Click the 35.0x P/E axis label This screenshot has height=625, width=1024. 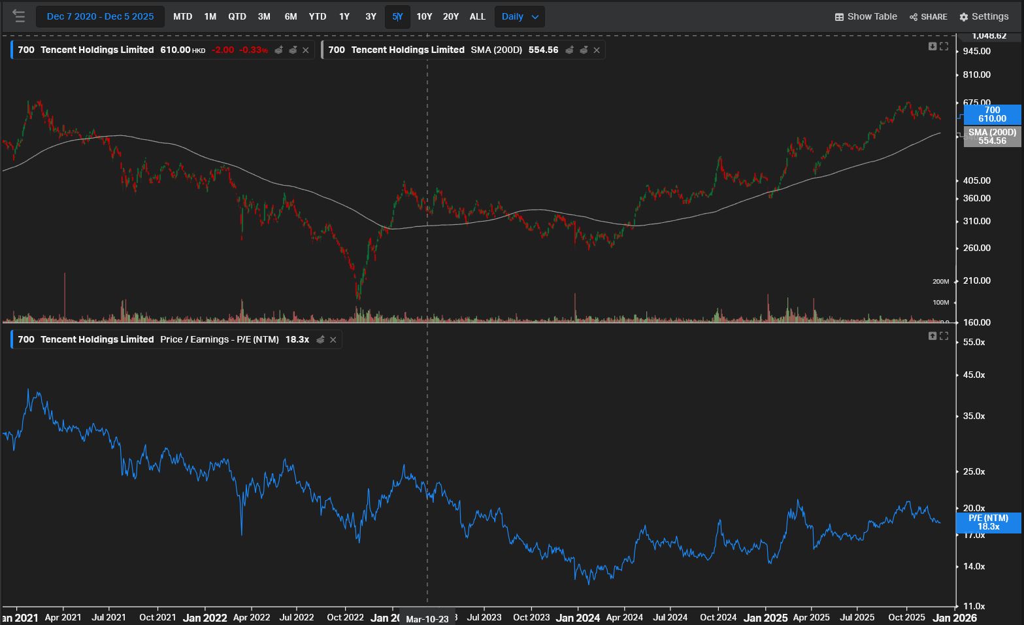pos(974,416)
